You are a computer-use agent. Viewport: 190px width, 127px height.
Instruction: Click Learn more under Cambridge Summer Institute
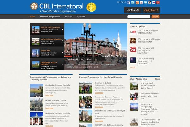point(49,95)
